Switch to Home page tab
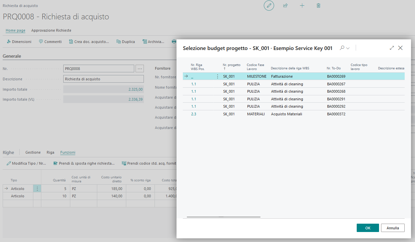The width and height of the screenshot is (415, 242). (15, 30)
